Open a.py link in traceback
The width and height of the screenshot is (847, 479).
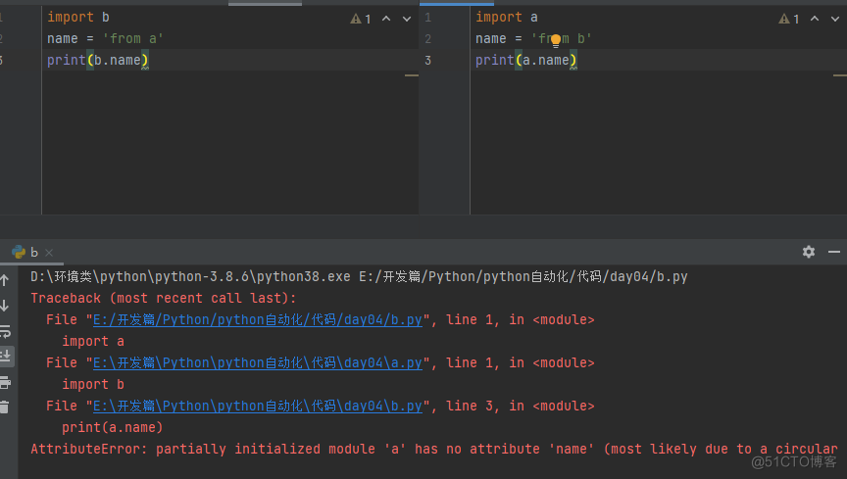click(258, 362)
